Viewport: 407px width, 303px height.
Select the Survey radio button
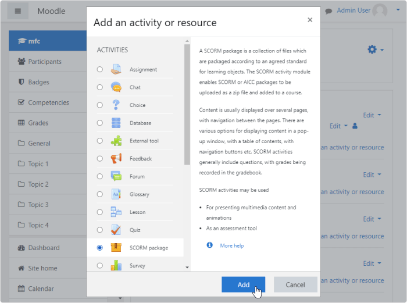coord(99,265)
